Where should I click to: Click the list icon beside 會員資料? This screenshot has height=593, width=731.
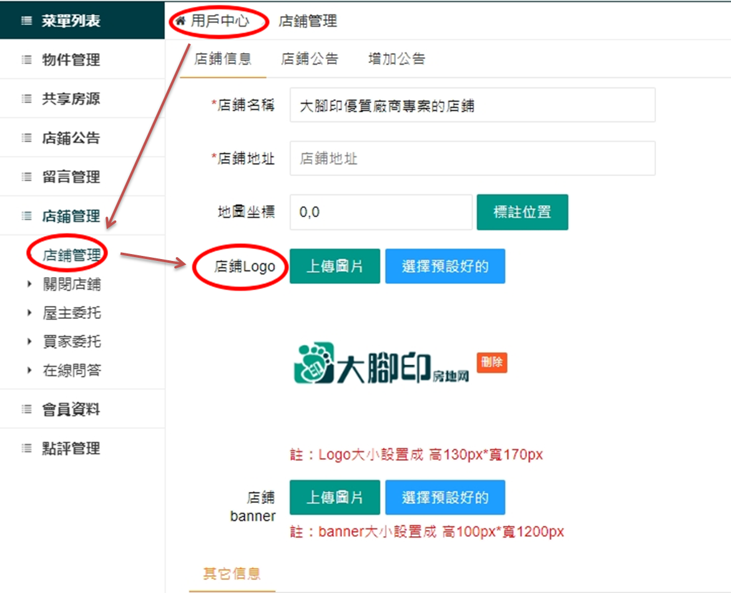[26, 410]
